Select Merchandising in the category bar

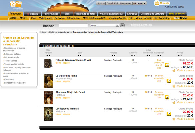pyautogui.click(x=161, y=18)
